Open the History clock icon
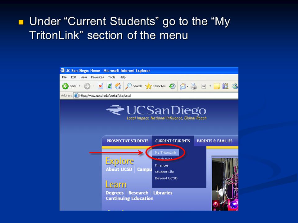Viewport: 298px width, 223px height. 172,86
